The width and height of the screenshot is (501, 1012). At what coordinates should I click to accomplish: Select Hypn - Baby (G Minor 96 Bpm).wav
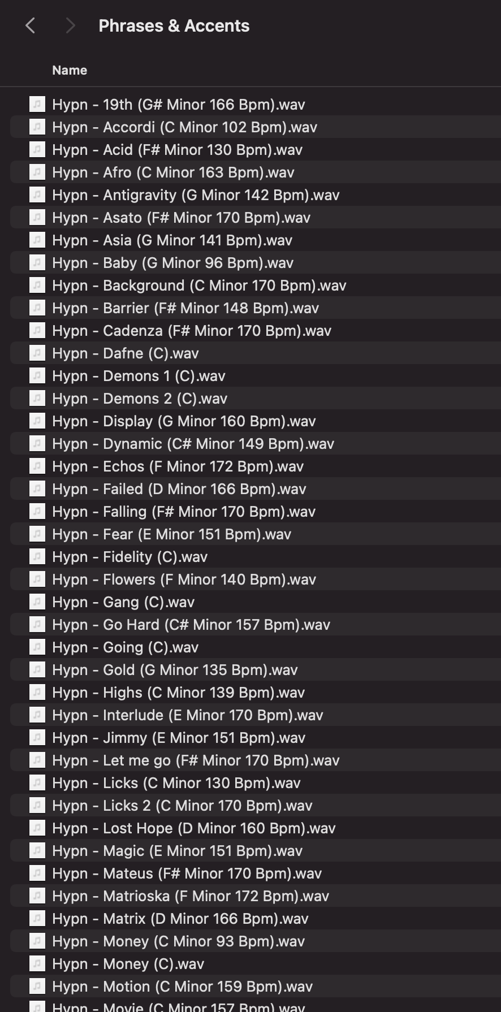click(x=172, y=263)
